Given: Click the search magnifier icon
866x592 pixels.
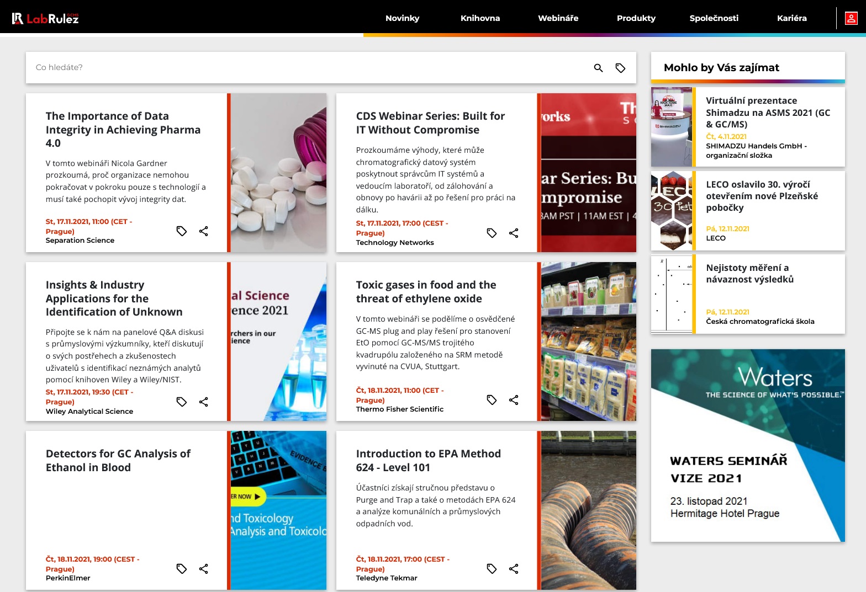Looking at the screenshot, I should pyautogui.click(x=598, y=68).
